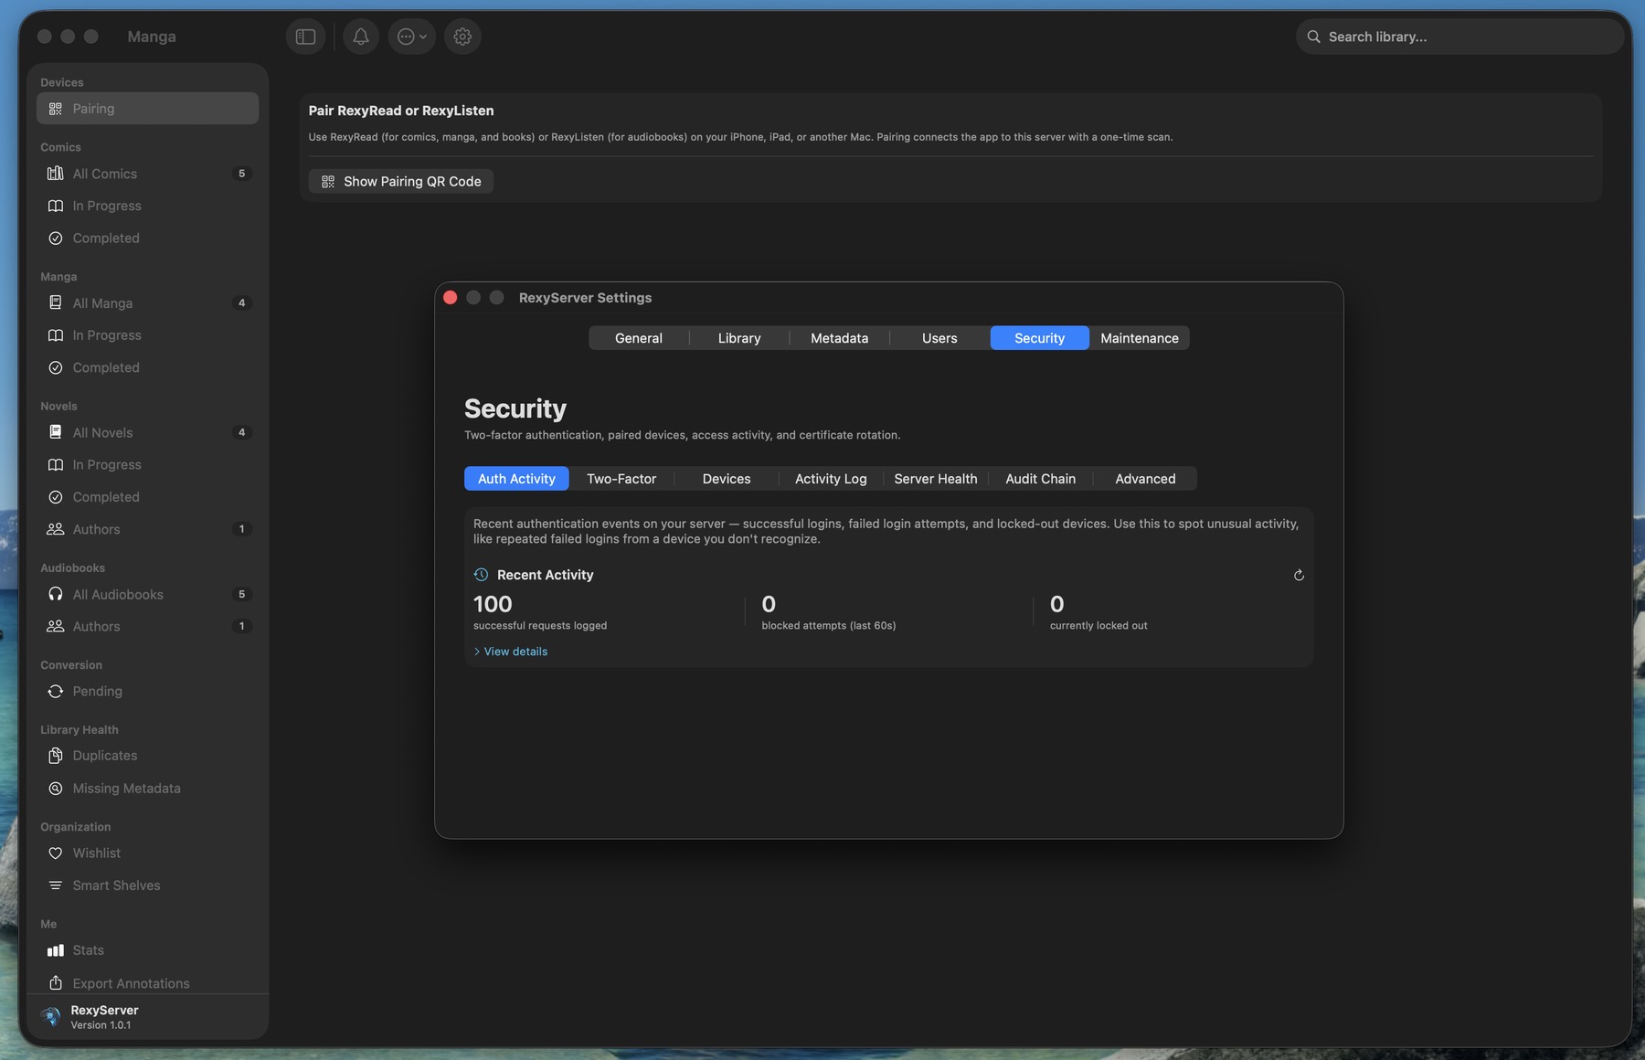Click the Search library field
The image size is (1645, 1060).
tap(1459, 37)
